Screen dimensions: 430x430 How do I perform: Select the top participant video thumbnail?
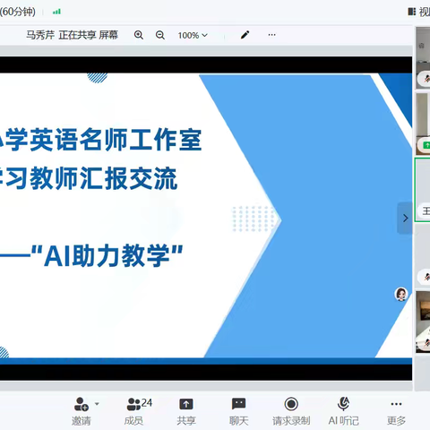pyautogui.click(x=423, y=57)
